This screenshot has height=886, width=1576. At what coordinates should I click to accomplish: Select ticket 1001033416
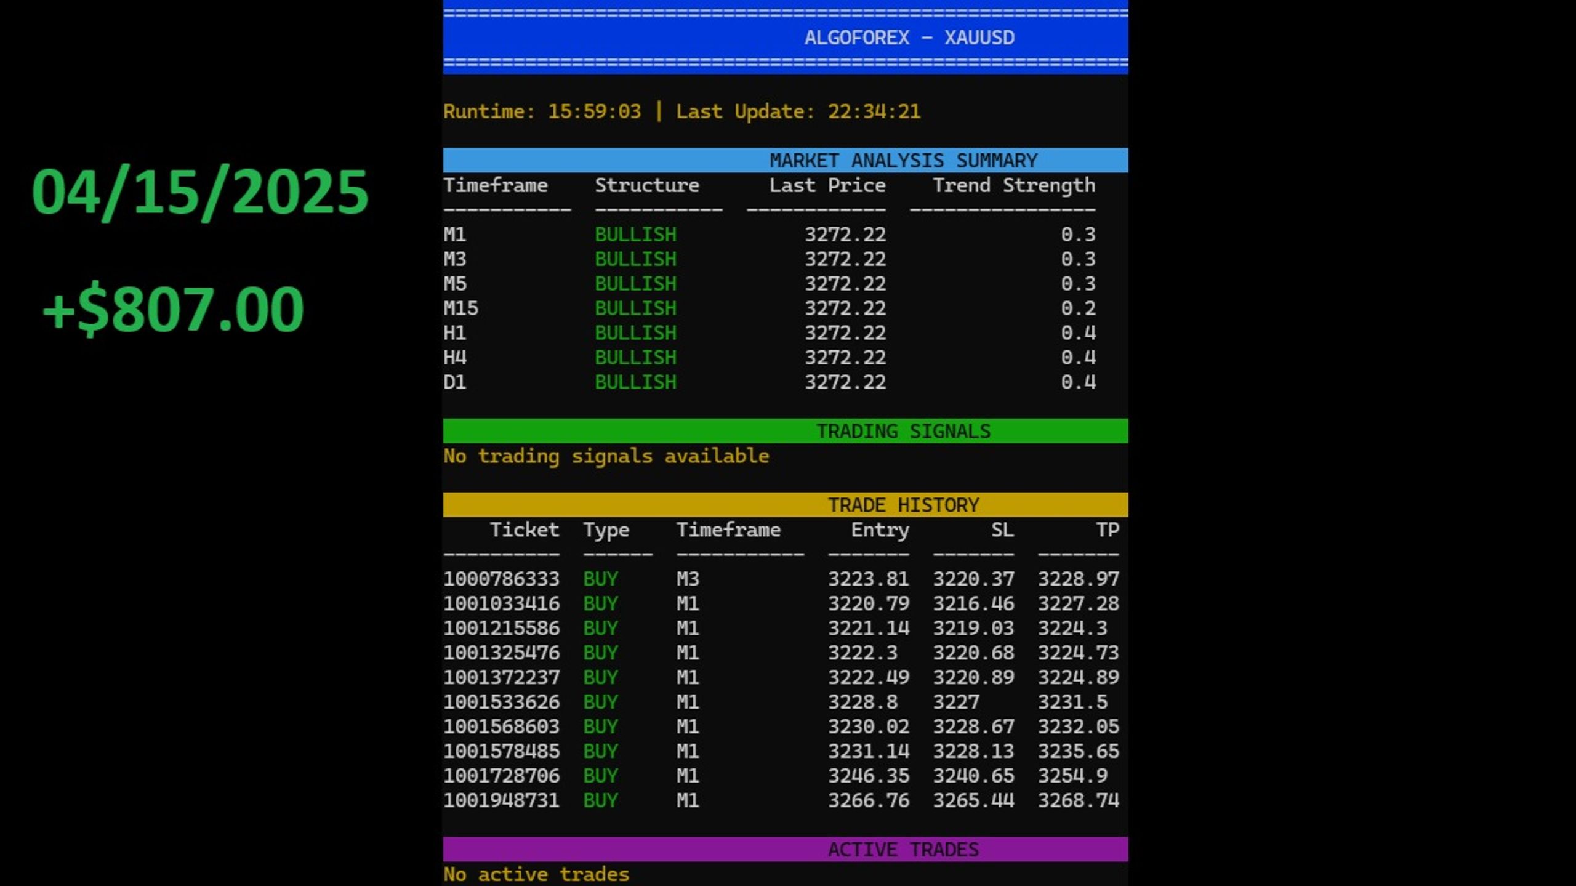pos(502,603)
